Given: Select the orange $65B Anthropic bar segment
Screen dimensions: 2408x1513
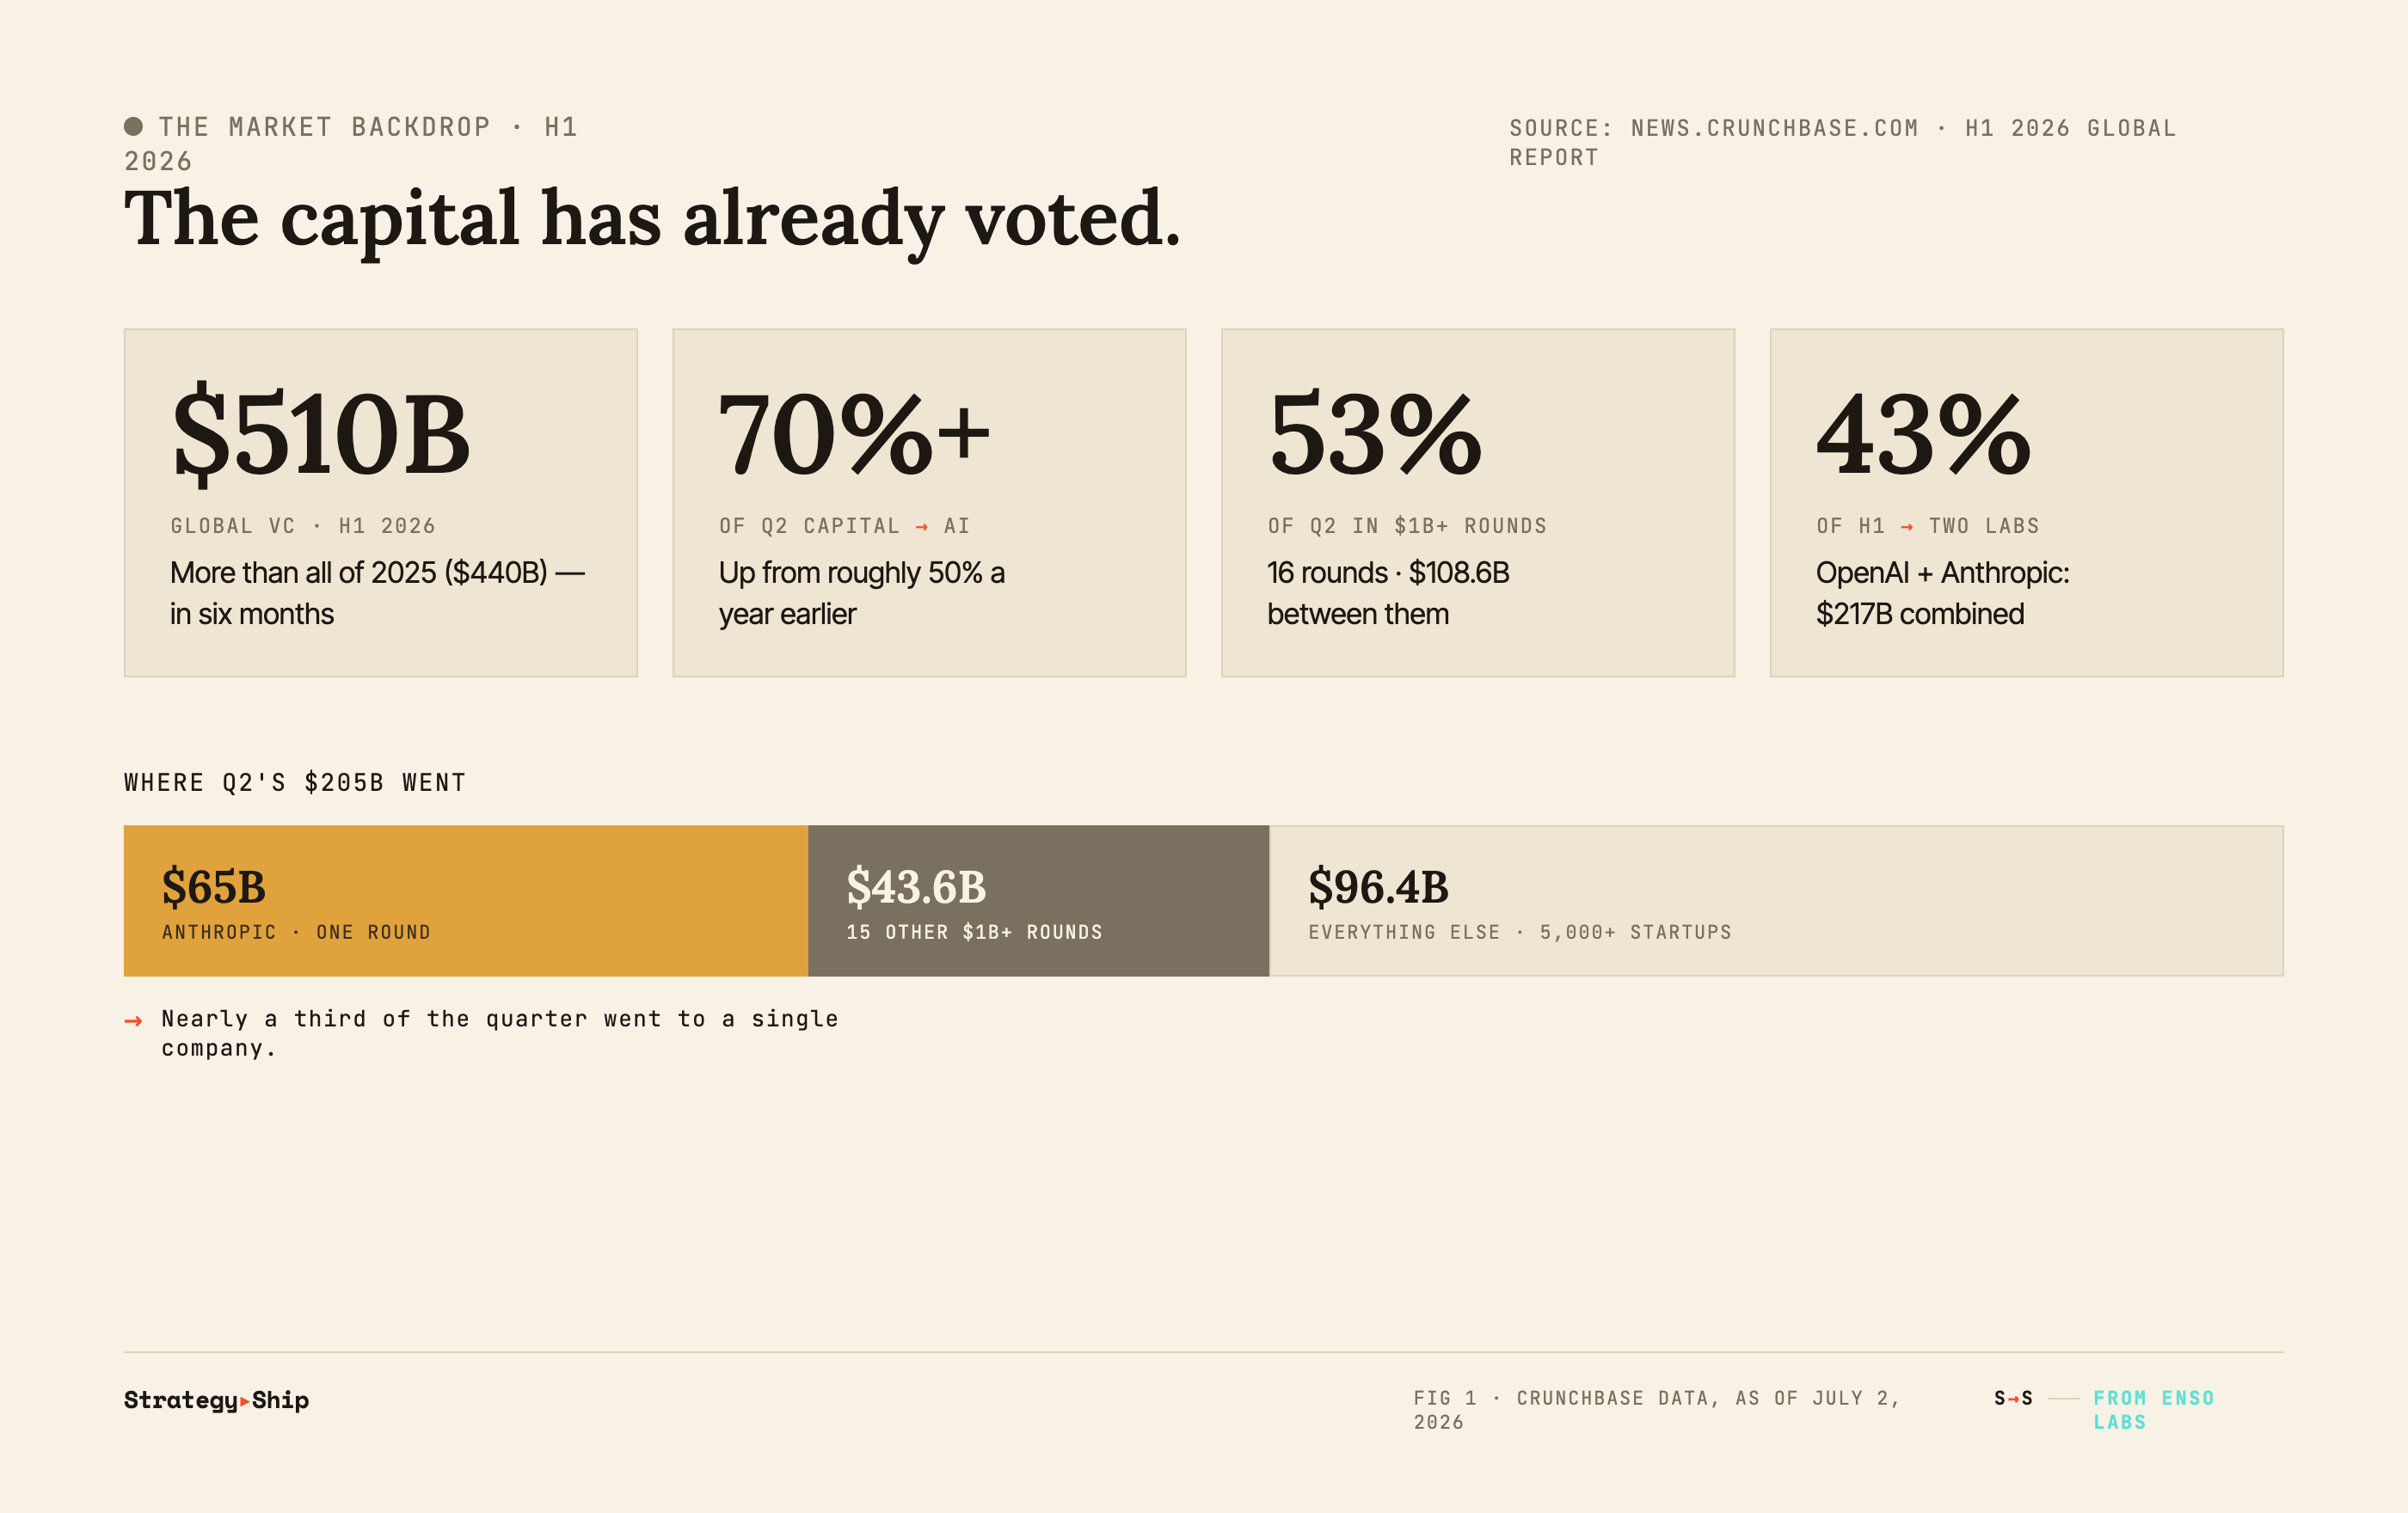Looking at the screenshot, I should click(466, 900).
